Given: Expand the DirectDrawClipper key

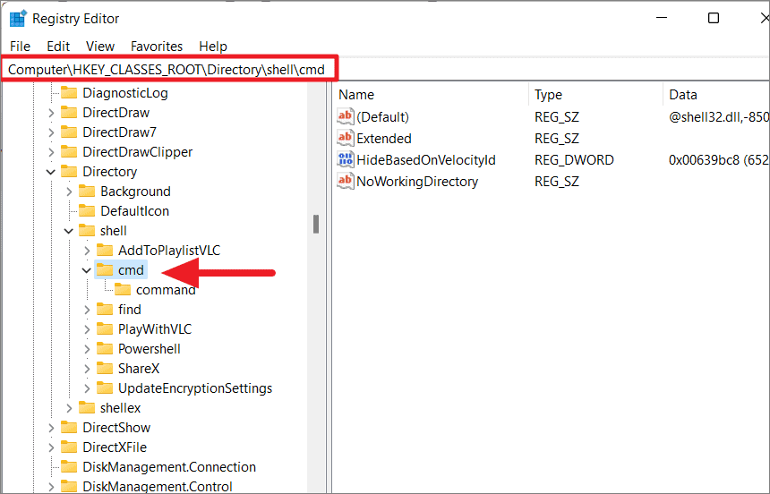Looking at the screenshot, I should coord(51,152).
